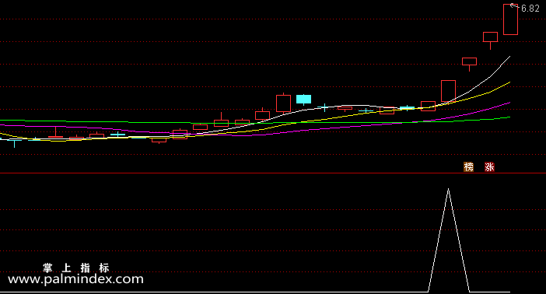Select the yellow moving average line end
Image resolution: width=546 pixels, height=294 pixels.
(509, 82)
